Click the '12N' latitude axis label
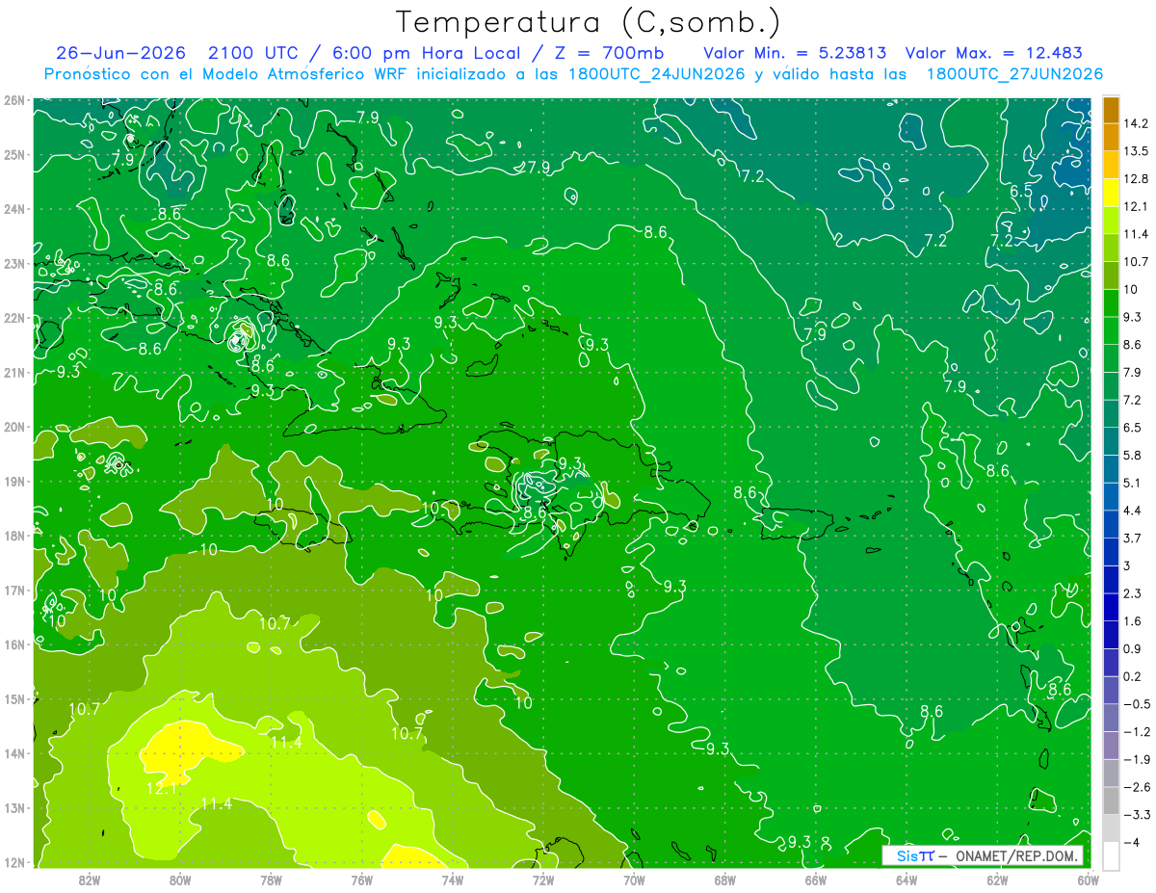This screenshot has height=893, width=1156. point(14,862)
